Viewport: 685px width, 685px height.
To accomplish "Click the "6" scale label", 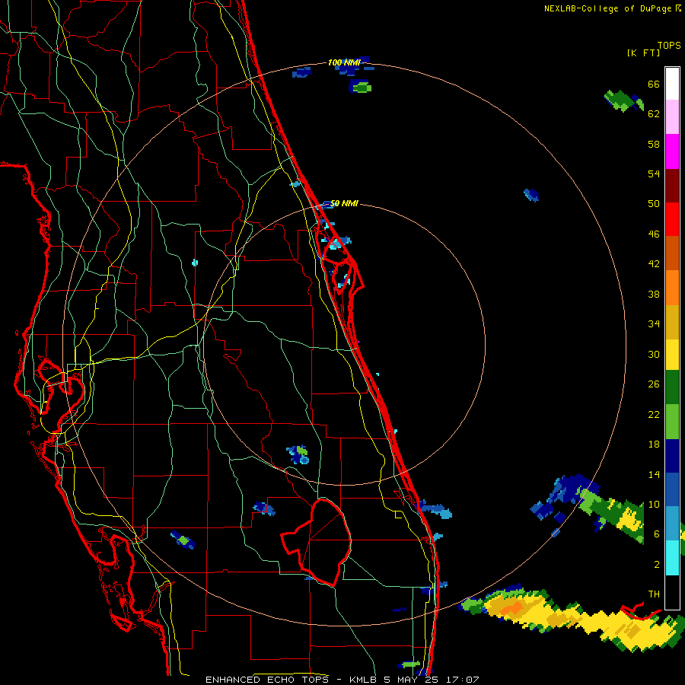I will tap(657, 534).
